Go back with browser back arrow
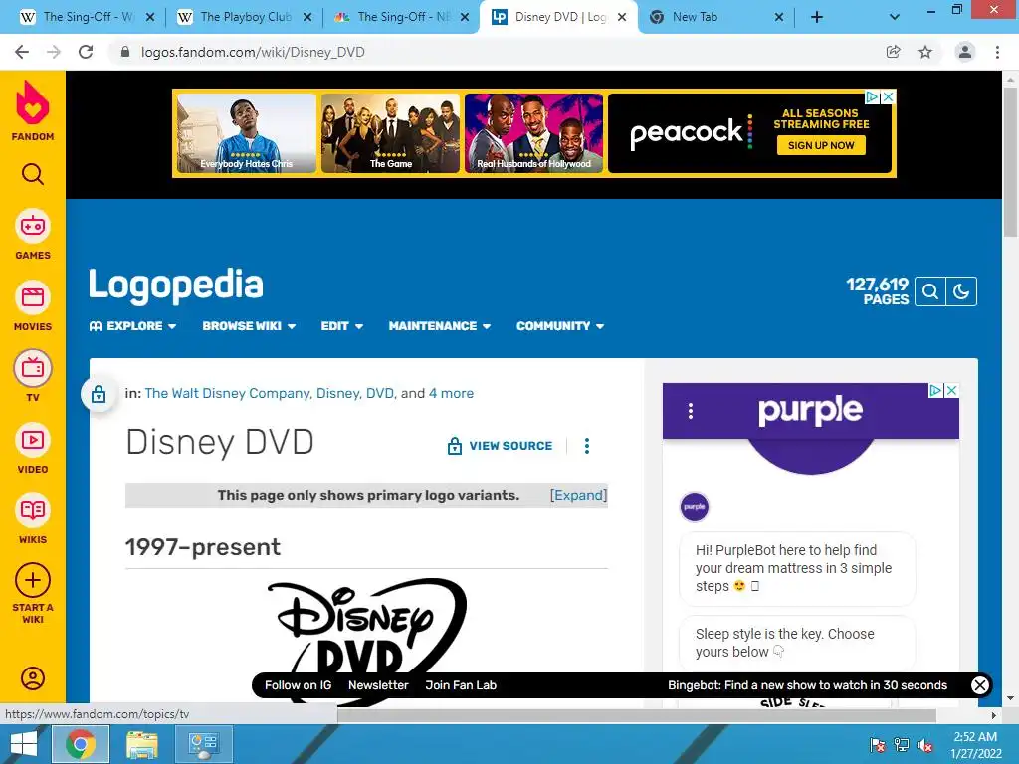 (22, 52)
